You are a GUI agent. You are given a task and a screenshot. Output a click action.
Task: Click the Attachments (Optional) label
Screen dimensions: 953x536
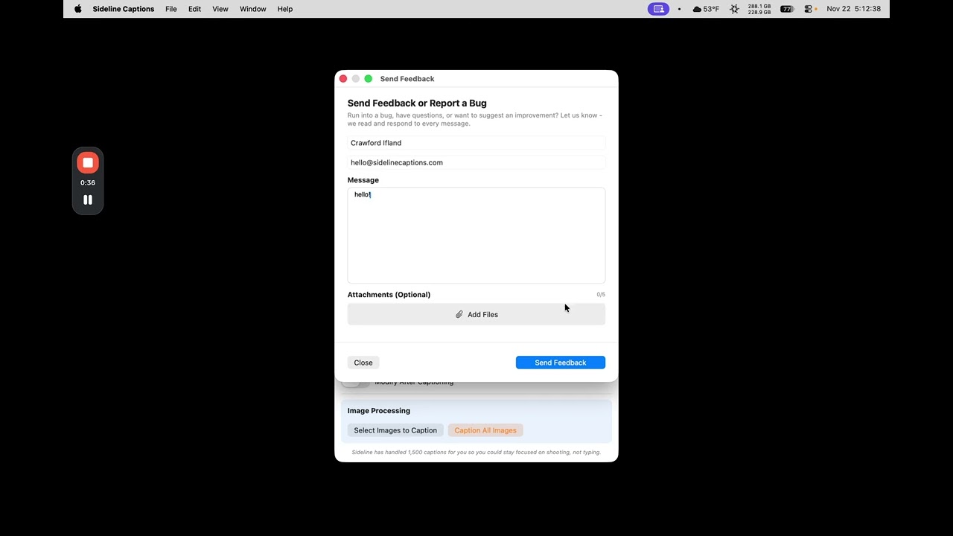(389, 295)
